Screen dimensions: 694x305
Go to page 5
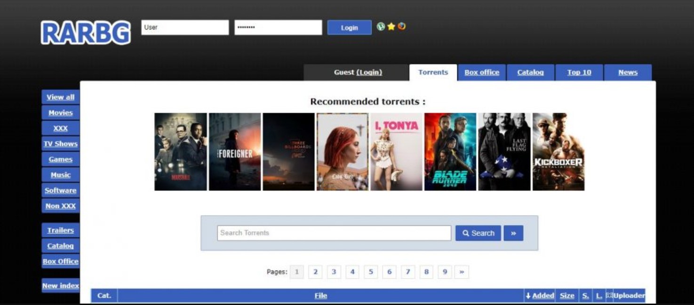371,272
